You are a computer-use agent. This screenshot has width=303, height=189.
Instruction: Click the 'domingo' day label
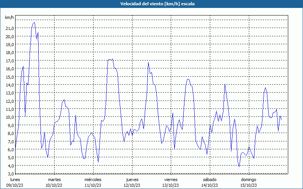click(248, 180)
